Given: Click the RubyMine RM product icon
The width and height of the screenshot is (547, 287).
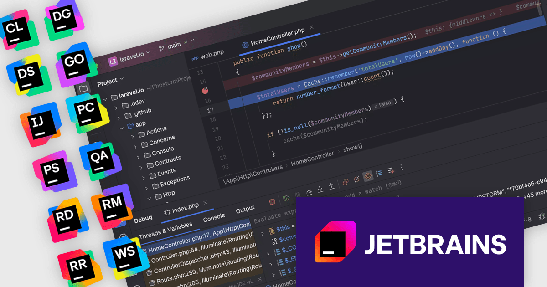Looking at the screenshot, I should pos(113,207).
